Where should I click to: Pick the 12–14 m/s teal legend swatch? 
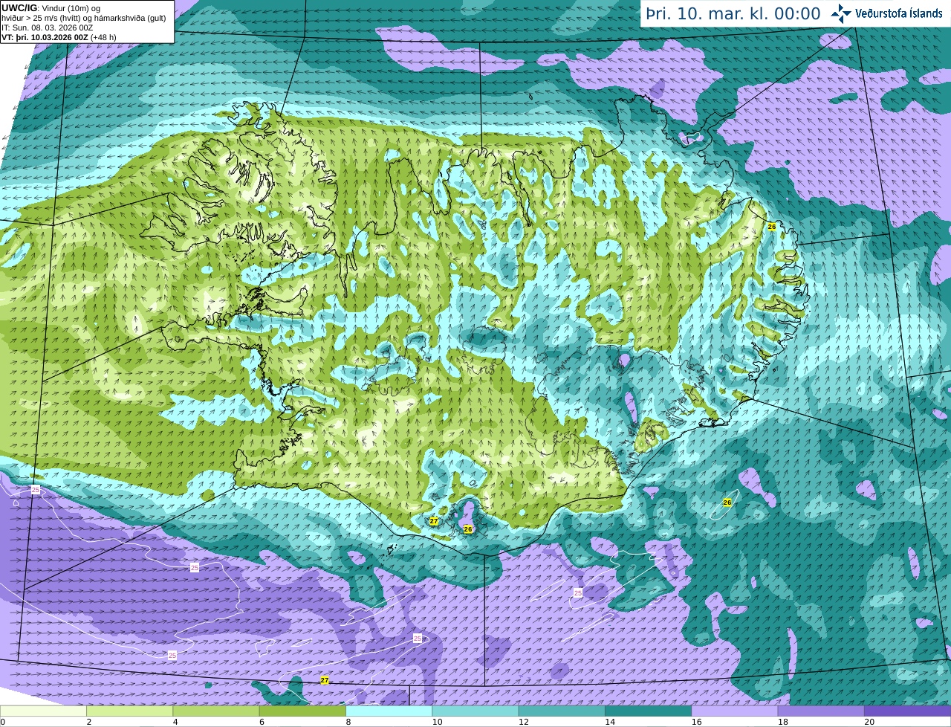coord(562,711)
